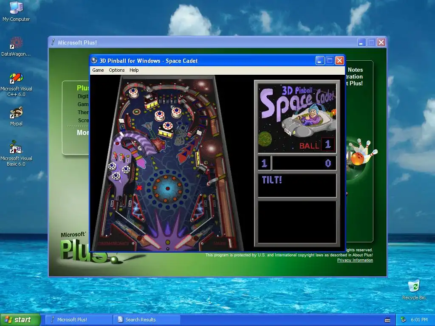This screenshot has height=326, width=435.
Task: Click the copyright protection notice text
Action: pos(289,255)
